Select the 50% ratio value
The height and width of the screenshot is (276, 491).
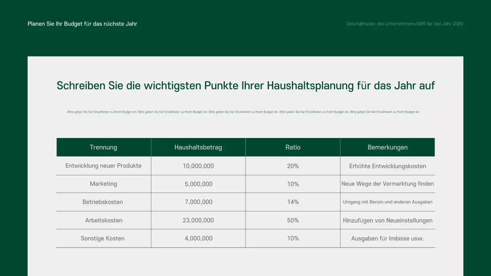point(293,220)
